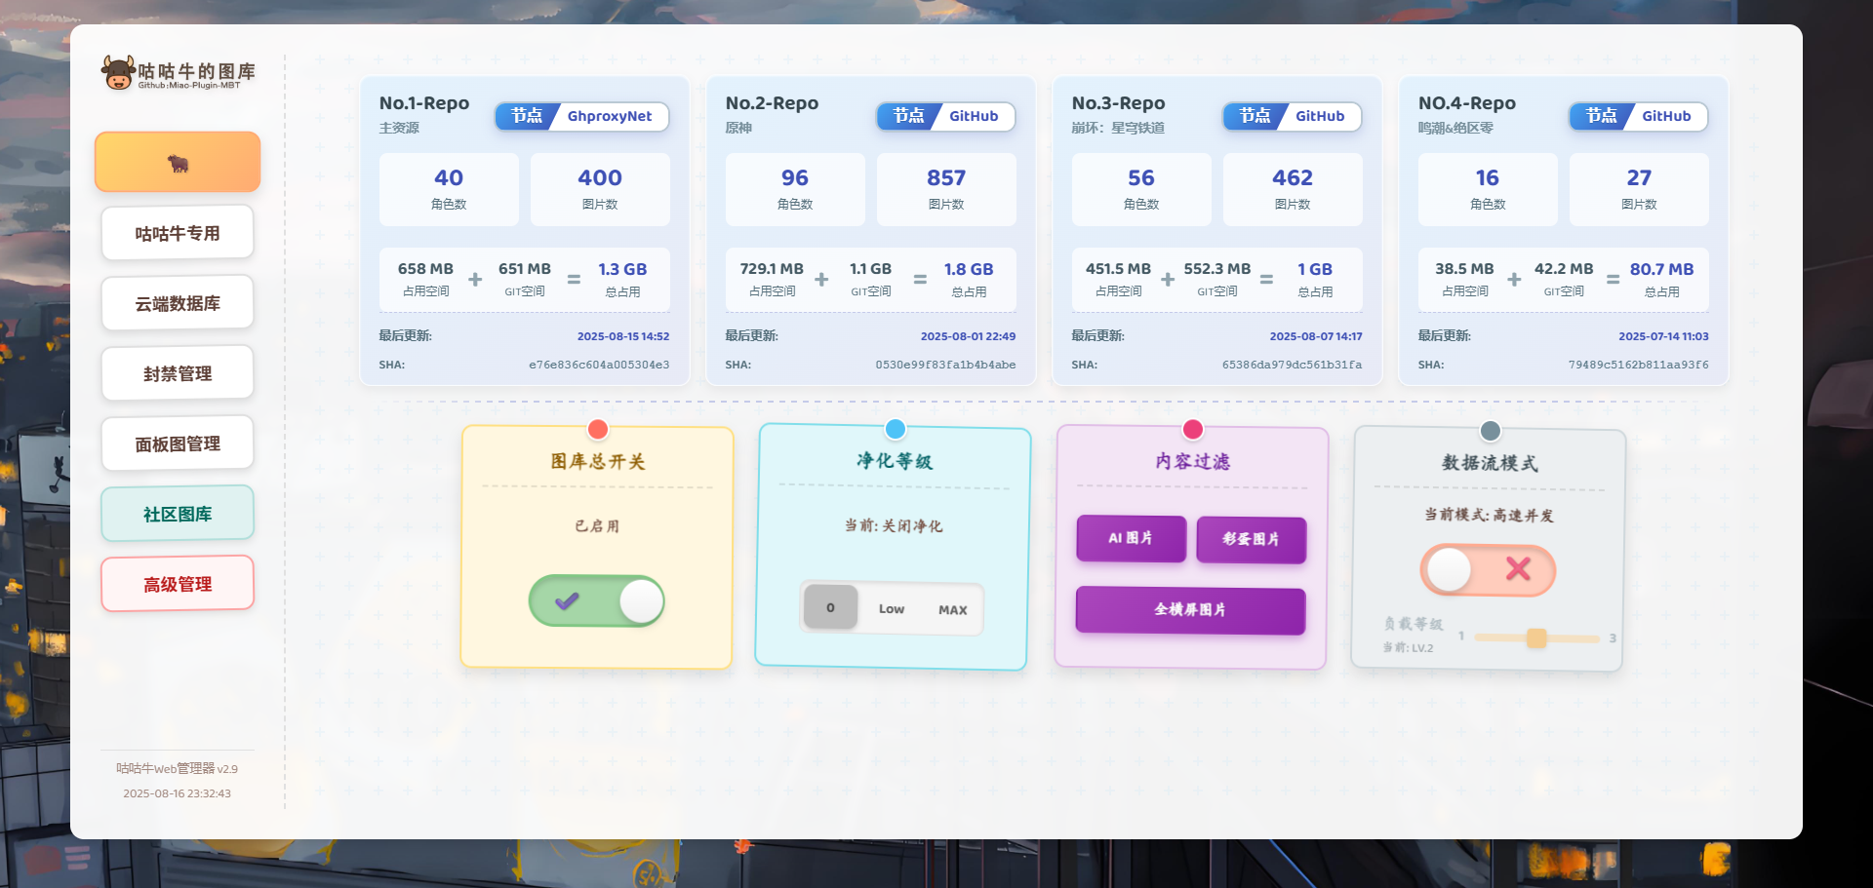Image resolution: width=1873 pixels, height=888 pixels.
Task: Click the GitHub node badge on No.2-Repo
Action: pos(945,116)
